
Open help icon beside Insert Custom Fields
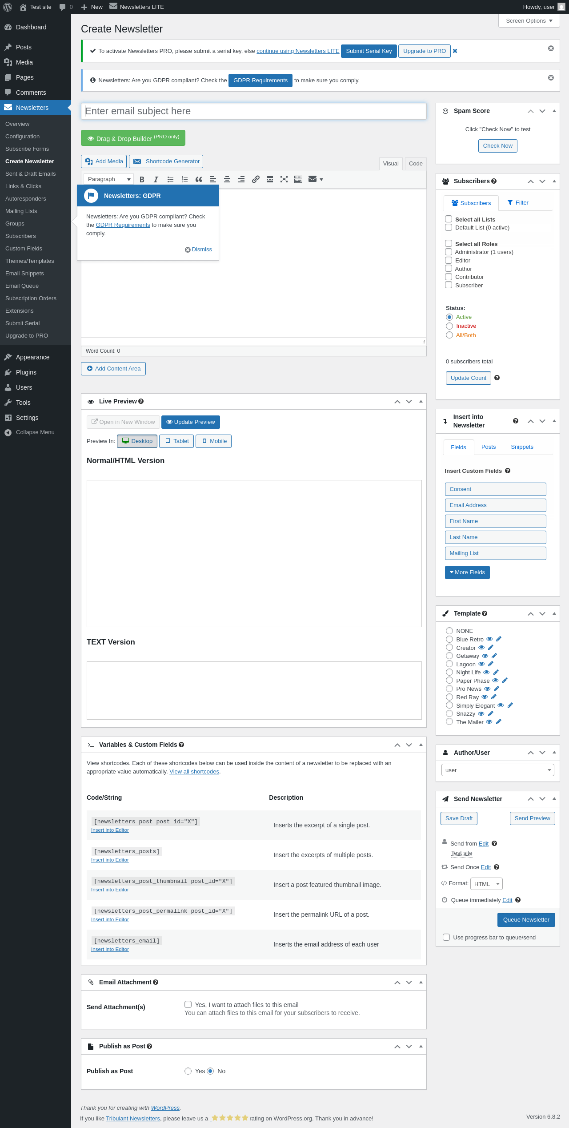[x=508, y=471]
